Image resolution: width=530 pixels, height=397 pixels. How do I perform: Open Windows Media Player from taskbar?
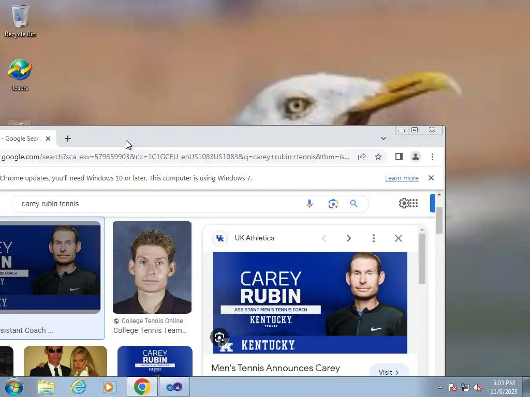(x=110, y=387)
